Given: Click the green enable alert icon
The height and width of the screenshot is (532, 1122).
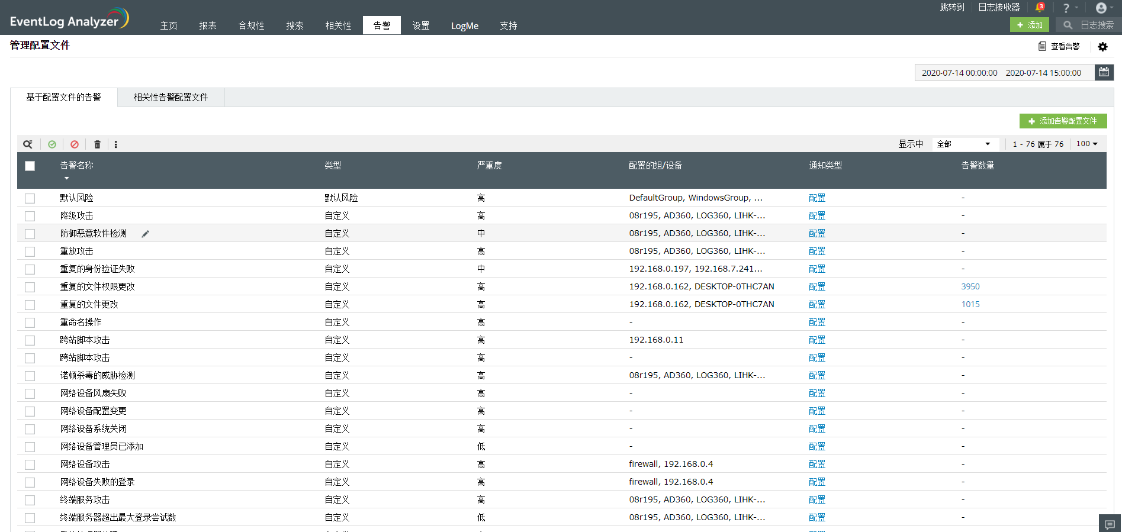Looking at the screenshot, I should click(x=52, y=144).
